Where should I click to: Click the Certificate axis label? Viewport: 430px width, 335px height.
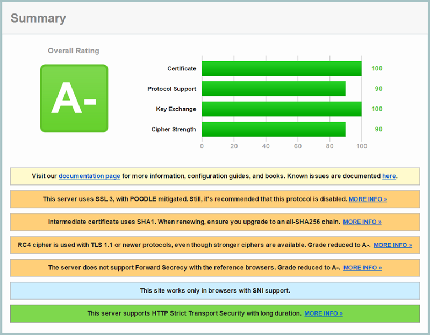pos(181,68)
